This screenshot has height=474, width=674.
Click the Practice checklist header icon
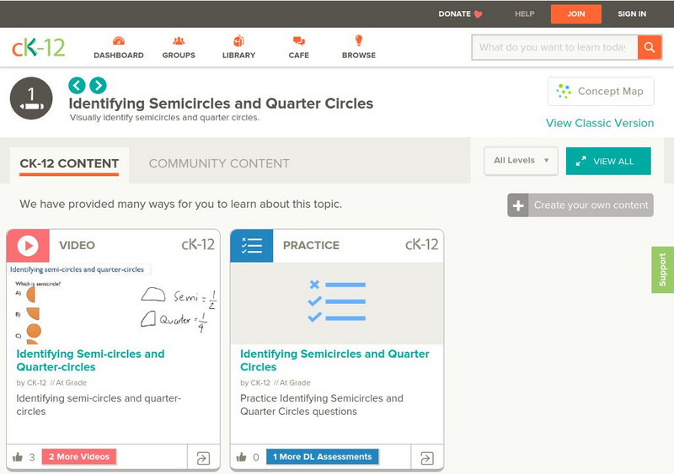(x=251, y=246)
